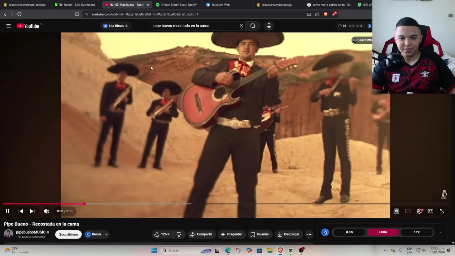This screenshot has height=256, width=455.
Task: Switch to the Stream - Kick Dashboard tab
Action: pyautogui.click(x=76, y=5)
